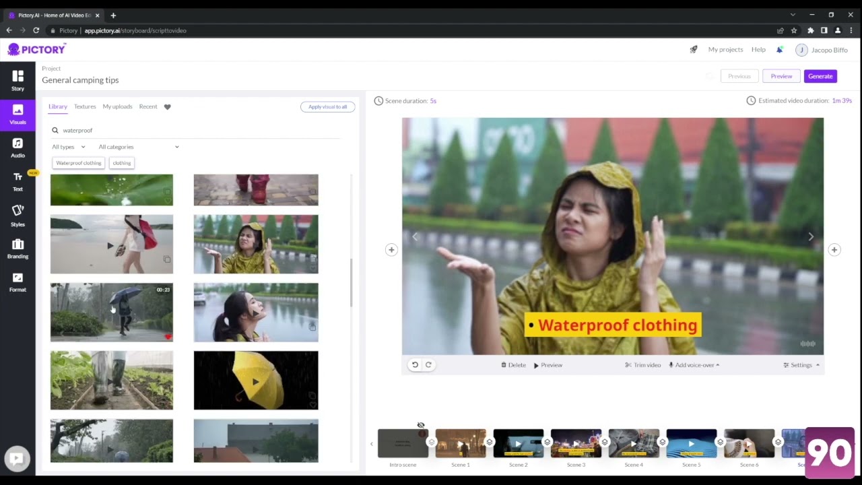This screenshot has height=485, width=862.
Task: Unfavorite the umbrella walking video heart
Action: [168, 337]
